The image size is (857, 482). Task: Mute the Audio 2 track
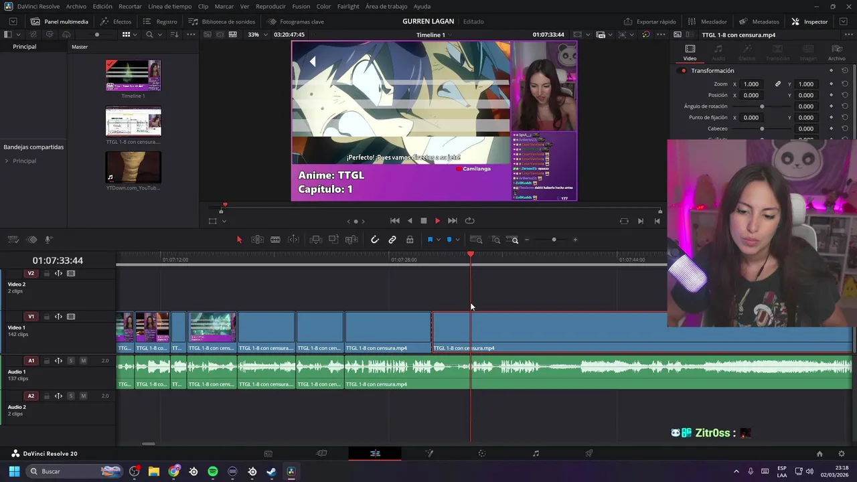click(83, 396)
